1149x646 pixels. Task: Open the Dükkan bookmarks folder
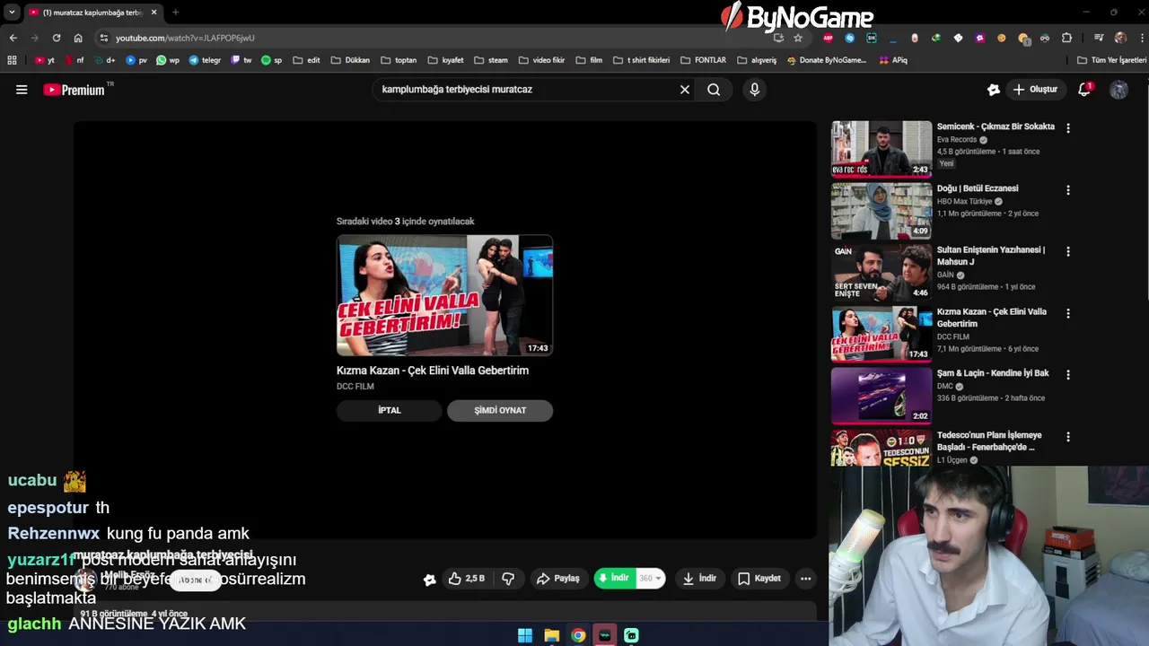click(x=350, y=60)
